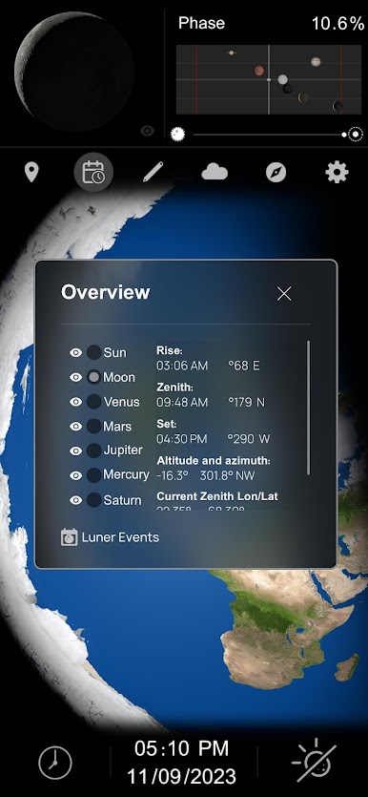This screenshot has height=797, width=368.
Task: Tap the Phase 10.6% value
Action: coord(337,23)
